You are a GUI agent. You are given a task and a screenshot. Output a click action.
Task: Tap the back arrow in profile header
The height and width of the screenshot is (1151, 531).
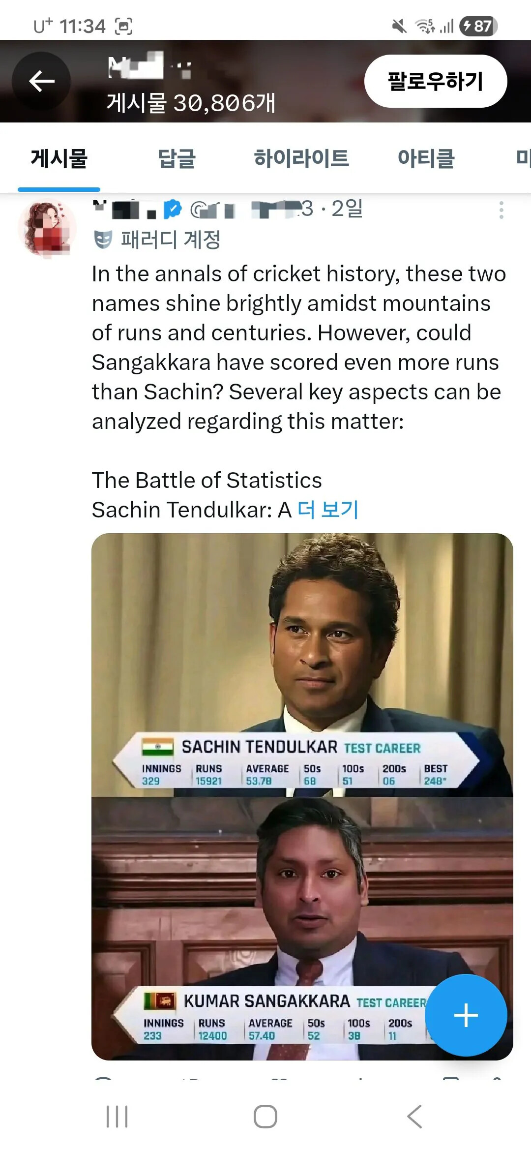click(x=41, y=81)
